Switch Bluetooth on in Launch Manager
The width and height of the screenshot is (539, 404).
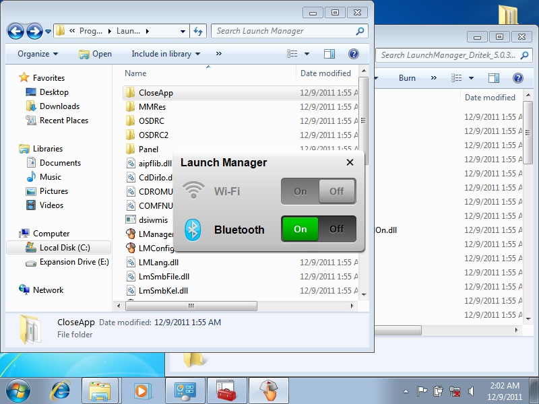[x=300, y=229]
